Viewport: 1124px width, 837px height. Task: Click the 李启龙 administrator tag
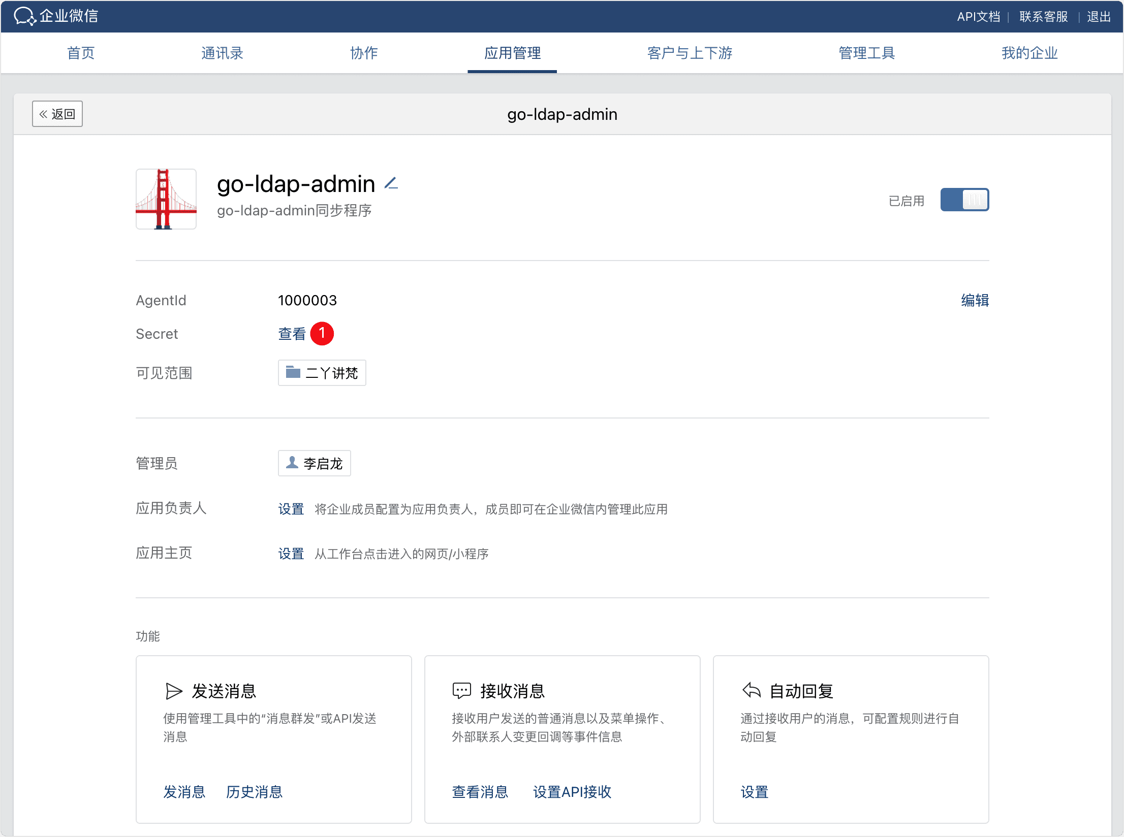click(x=315, y=463)
